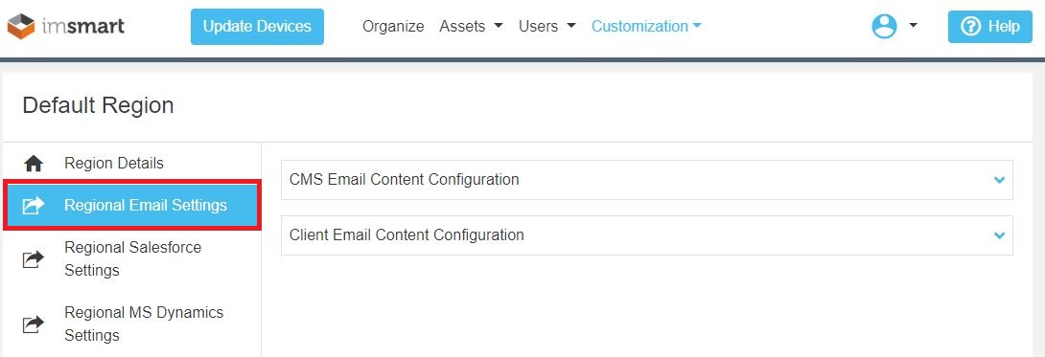Open the Help button
Image resolution: width=1045 pixels, height=357 pixels.
[990, 27]
